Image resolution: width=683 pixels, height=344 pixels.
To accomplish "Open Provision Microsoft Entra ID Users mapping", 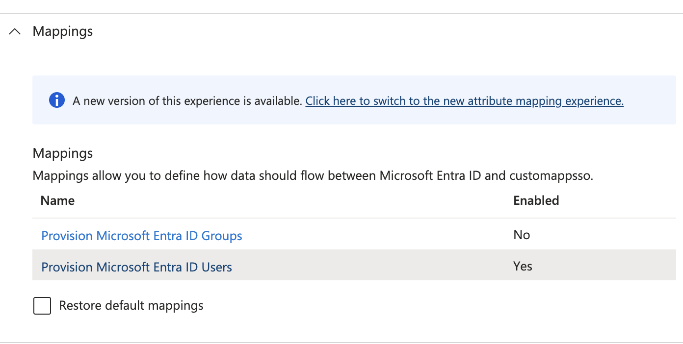I will (x=136, y=267).
